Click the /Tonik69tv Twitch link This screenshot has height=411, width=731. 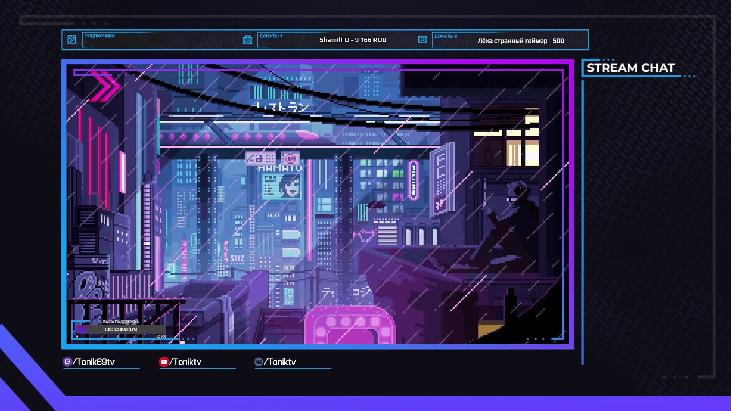[x=94, y=362]
